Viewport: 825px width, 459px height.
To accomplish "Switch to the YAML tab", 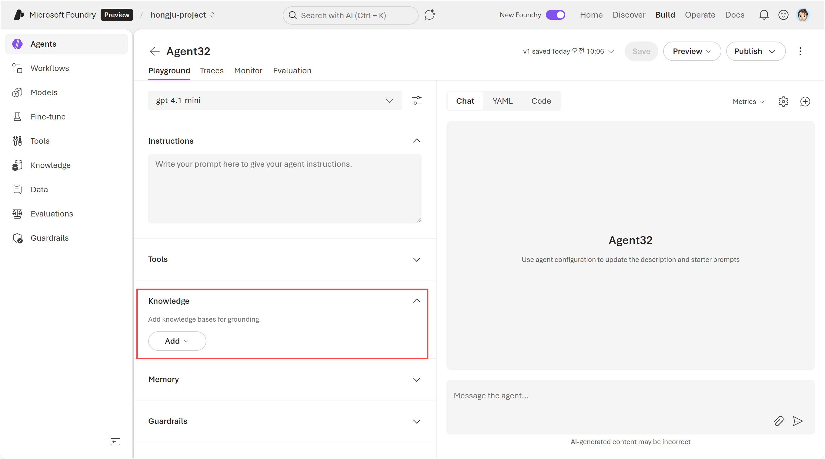I will 502,101.
